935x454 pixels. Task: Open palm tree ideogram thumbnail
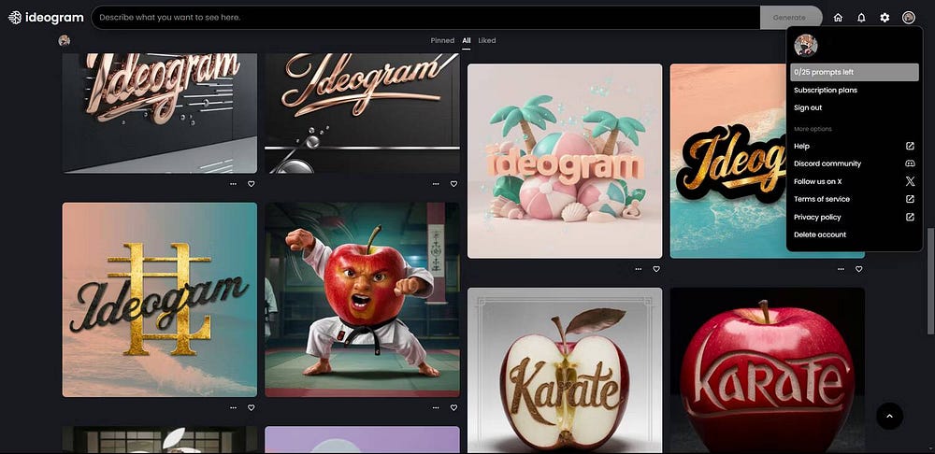(565, 161)
